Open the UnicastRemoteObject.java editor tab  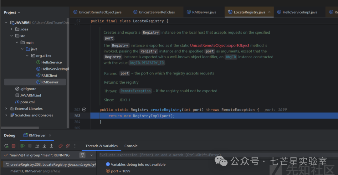[97, 12]
